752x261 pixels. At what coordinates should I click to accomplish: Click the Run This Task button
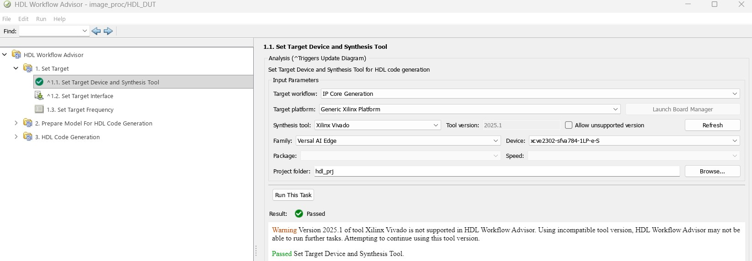coord(293,195)
